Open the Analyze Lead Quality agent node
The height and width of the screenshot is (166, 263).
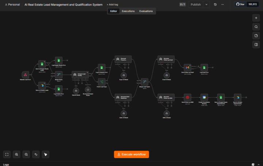(x=80, y=75)
